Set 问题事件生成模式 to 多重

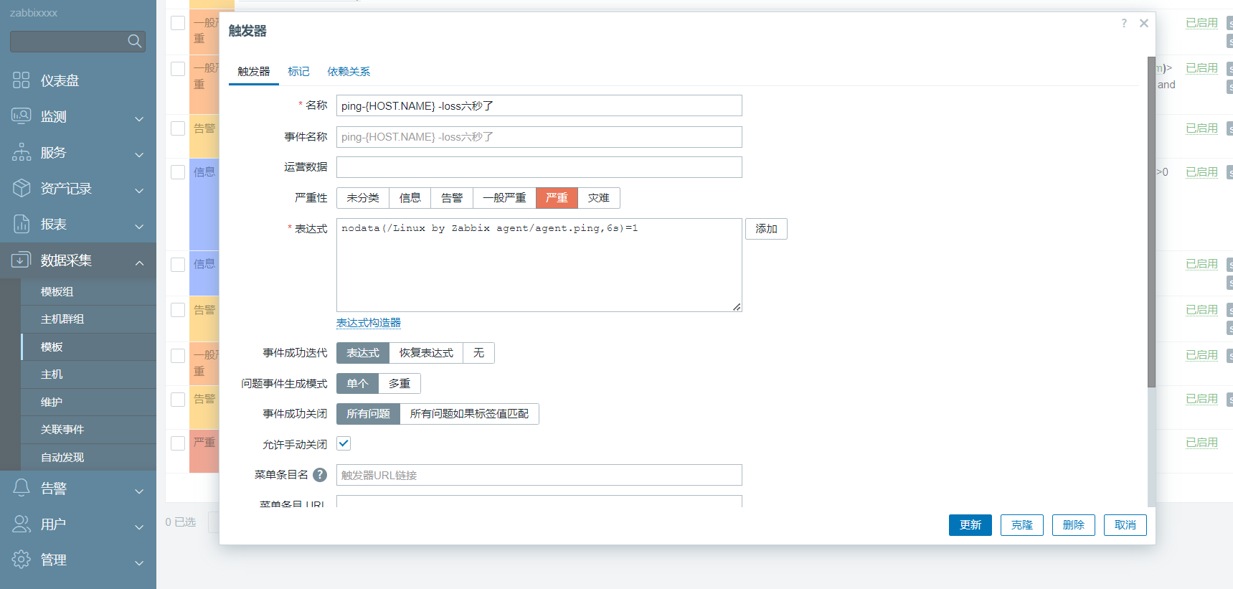point(400,384)
